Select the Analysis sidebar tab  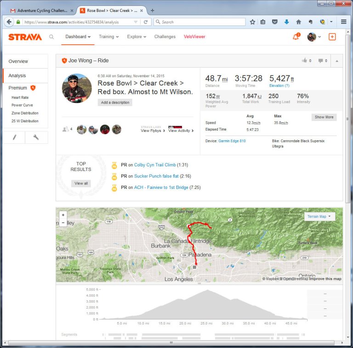point(25,76)
